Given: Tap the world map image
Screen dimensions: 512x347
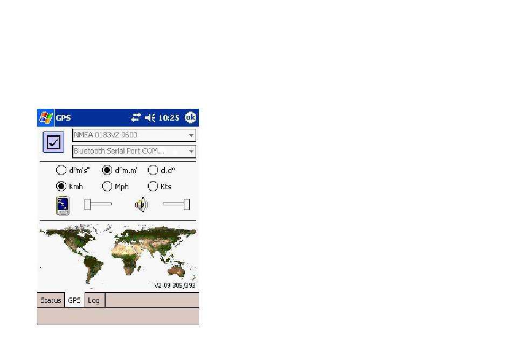Looking at the screenshot, I should coord(118,256).
